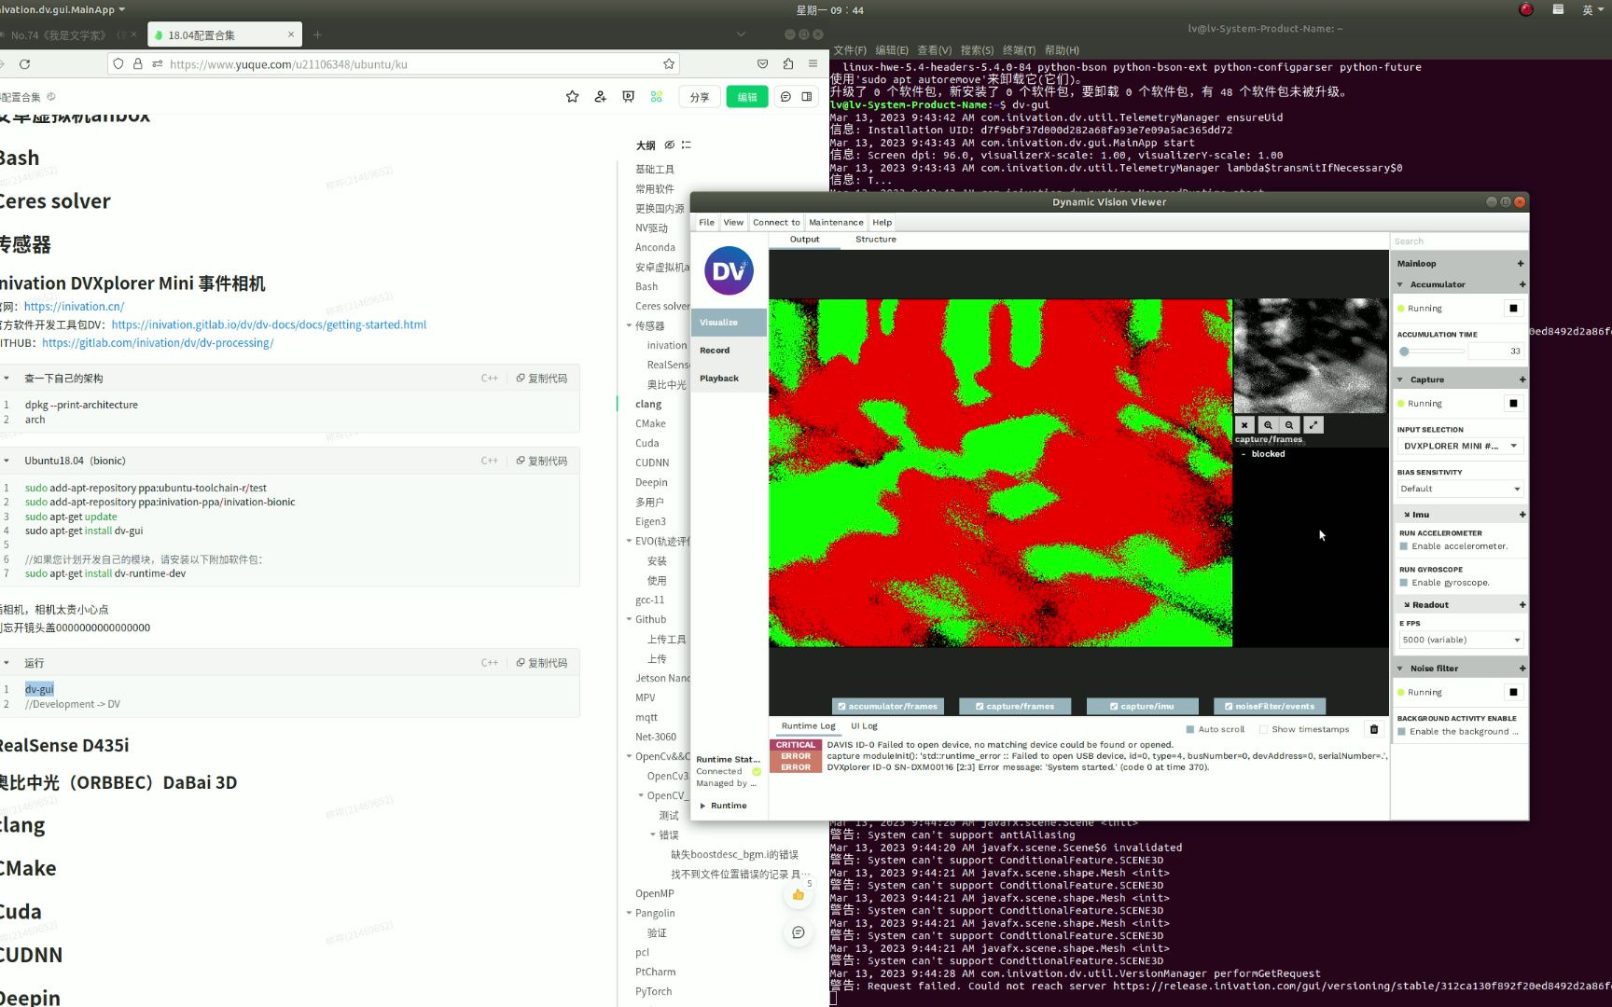Select Record in viewer sidebar
The height and width of the screenshot is (1007, 1612).
729,351
